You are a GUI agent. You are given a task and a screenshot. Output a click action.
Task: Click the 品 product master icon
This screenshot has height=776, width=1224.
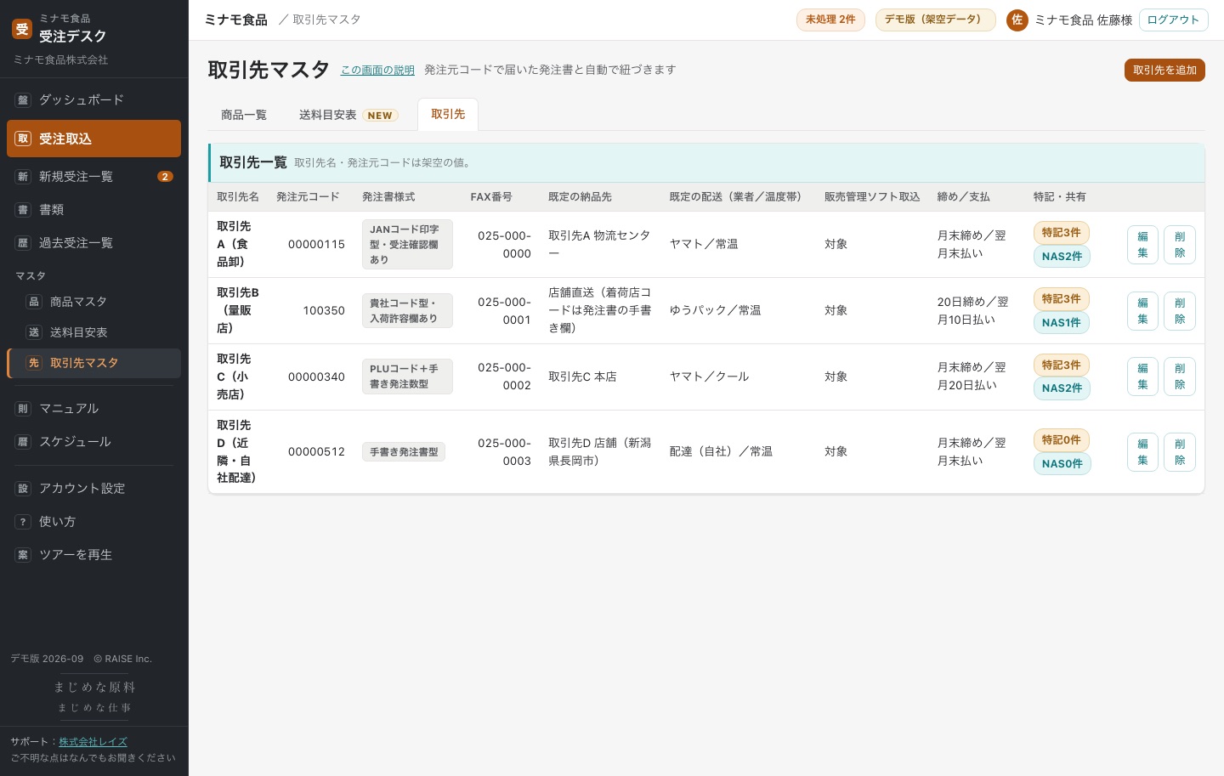coord(34,302)
